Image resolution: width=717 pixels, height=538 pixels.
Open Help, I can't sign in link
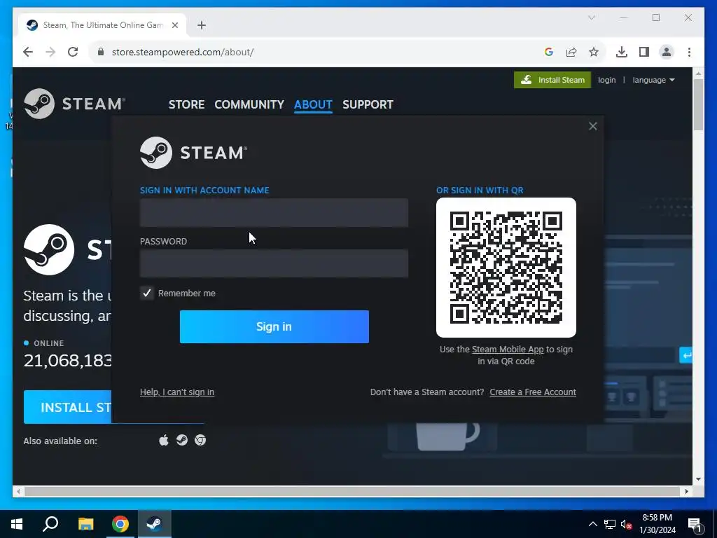coord(177,392)
